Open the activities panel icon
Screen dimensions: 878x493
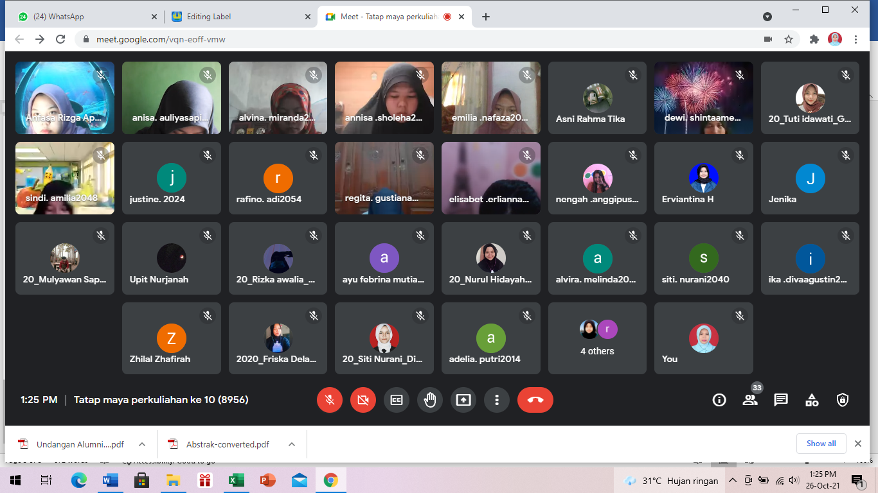point(812,400)
